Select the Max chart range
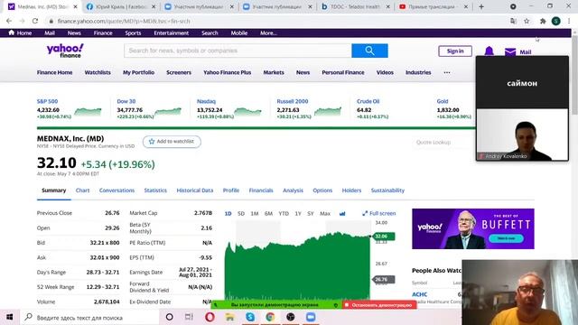This screenshot has height=325, width=578. (325, 213)
